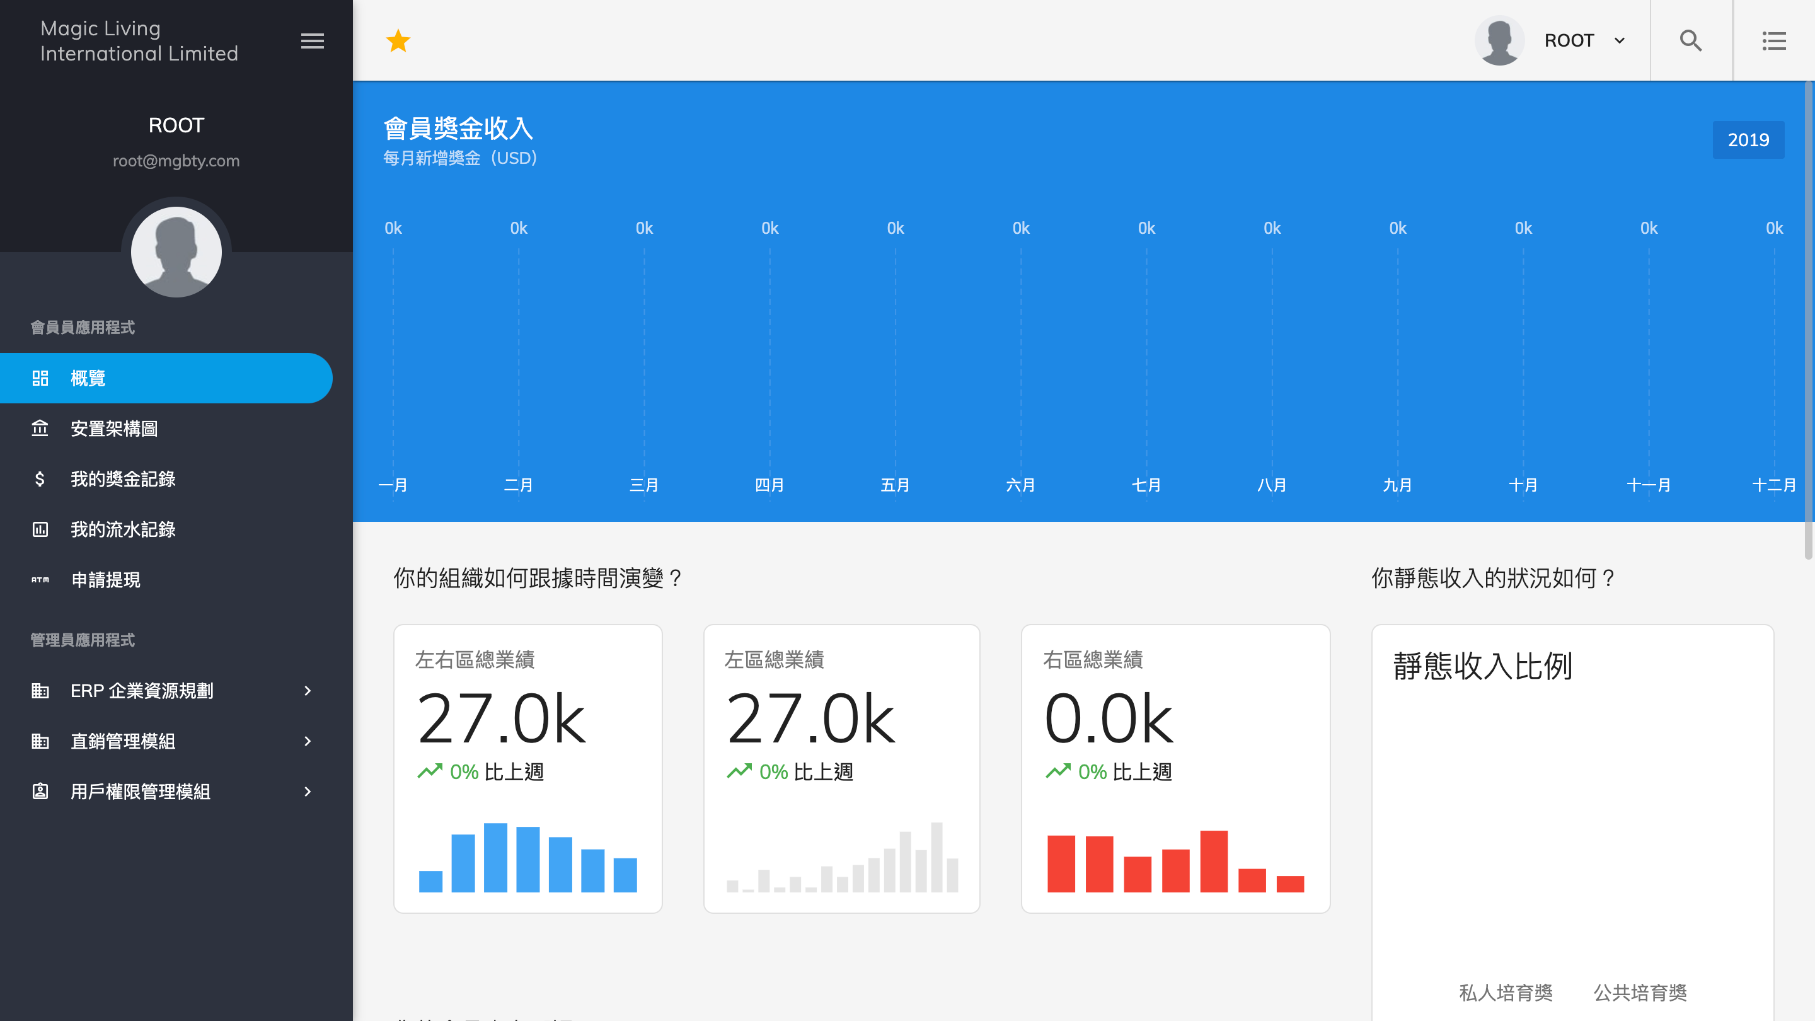Click the yellow favorite star icon
1815x1021 pixels.
click(398, 41)
